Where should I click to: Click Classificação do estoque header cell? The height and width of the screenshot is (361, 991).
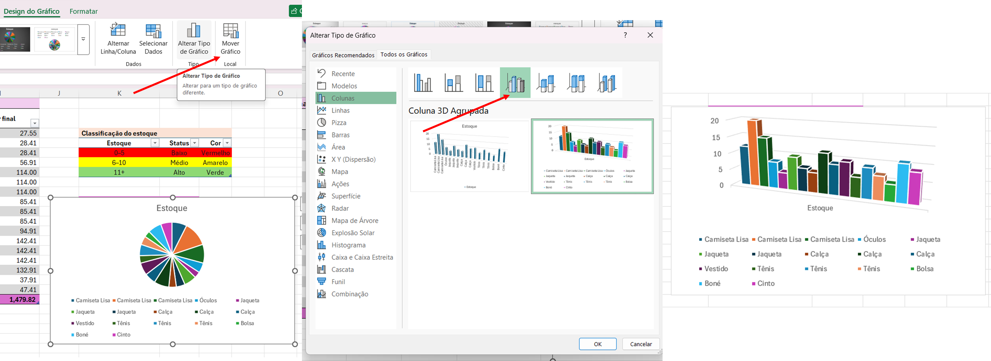(x=155, y=133)
